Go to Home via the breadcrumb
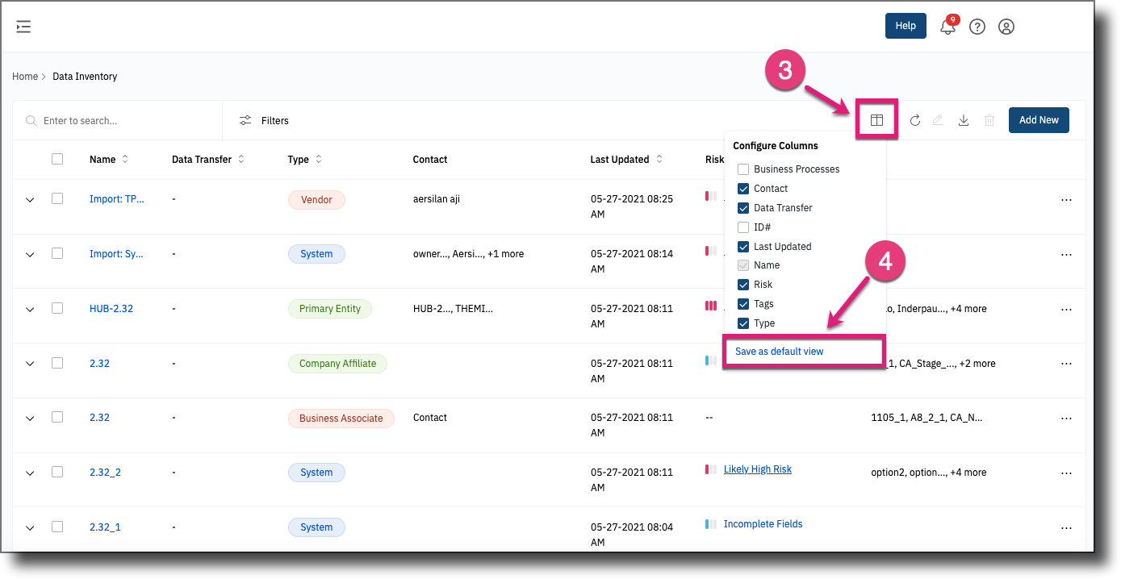 23,76
